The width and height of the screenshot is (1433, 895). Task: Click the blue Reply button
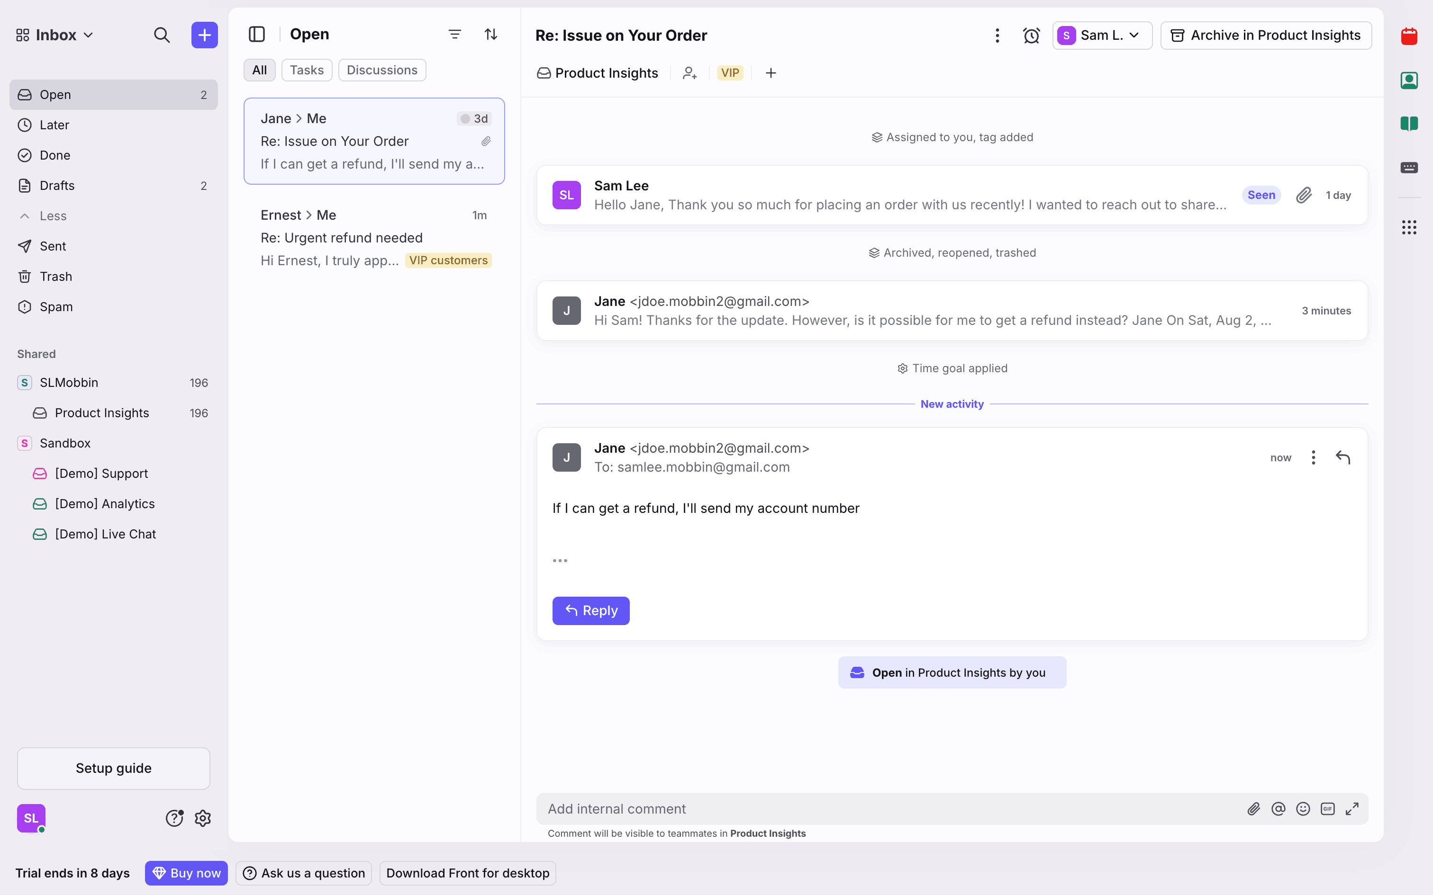pyautogui.click(x=590, y=610)
